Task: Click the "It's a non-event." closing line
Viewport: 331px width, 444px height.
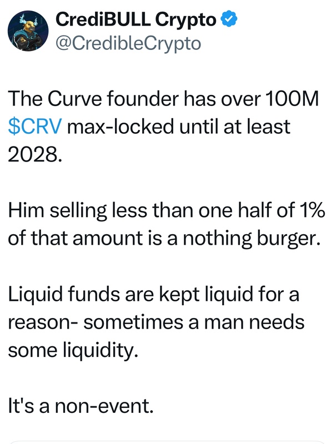Action: point(81,406)
